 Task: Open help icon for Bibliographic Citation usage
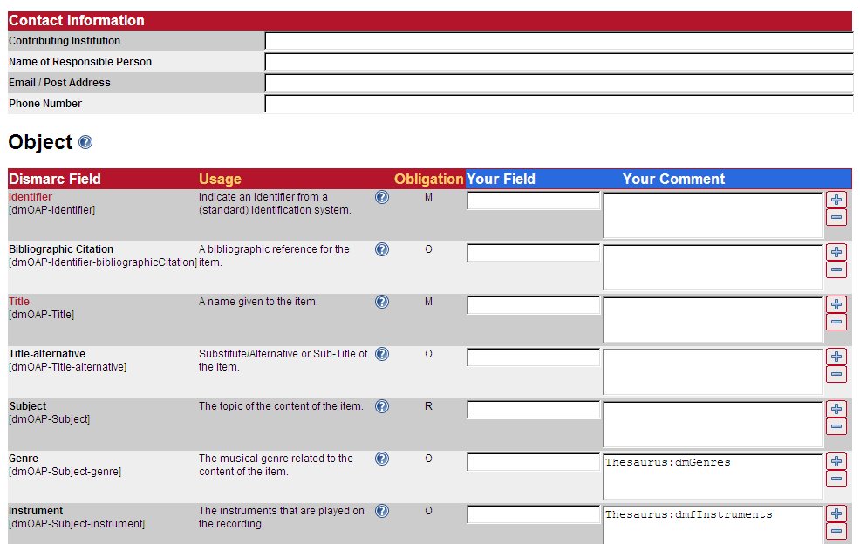(x=382, y=249)
